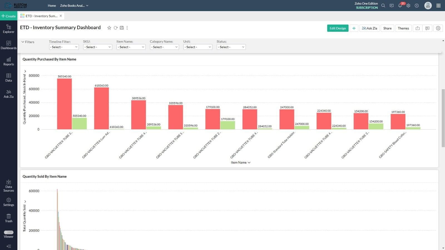Open header settings gear
This screenshot has height=250, width=445.
408,6
